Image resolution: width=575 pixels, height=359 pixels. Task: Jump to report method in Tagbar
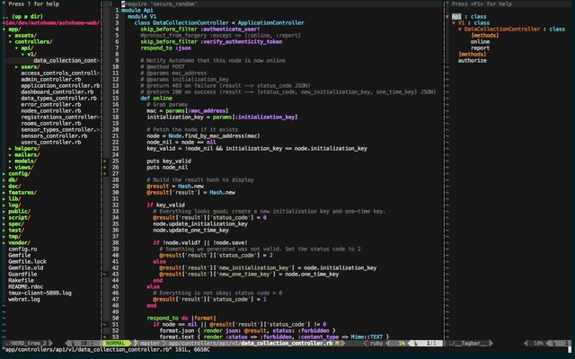point(480,48)
